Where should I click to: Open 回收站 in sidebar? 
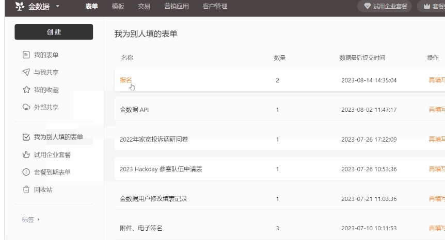[43, 190]
